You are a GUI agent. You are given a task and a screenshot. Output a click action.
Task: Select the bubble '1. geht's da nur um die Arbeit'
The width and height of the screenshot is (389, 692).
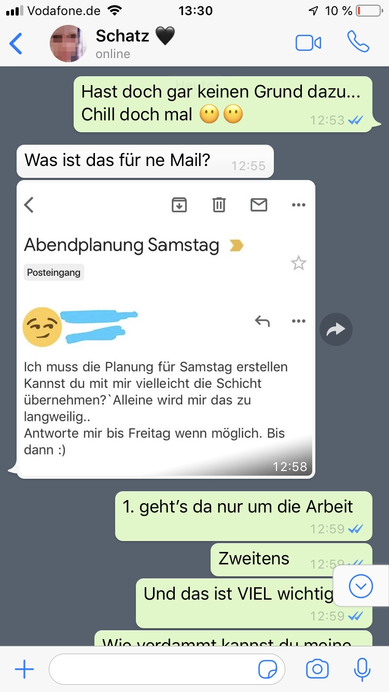[x=243, y=516]
